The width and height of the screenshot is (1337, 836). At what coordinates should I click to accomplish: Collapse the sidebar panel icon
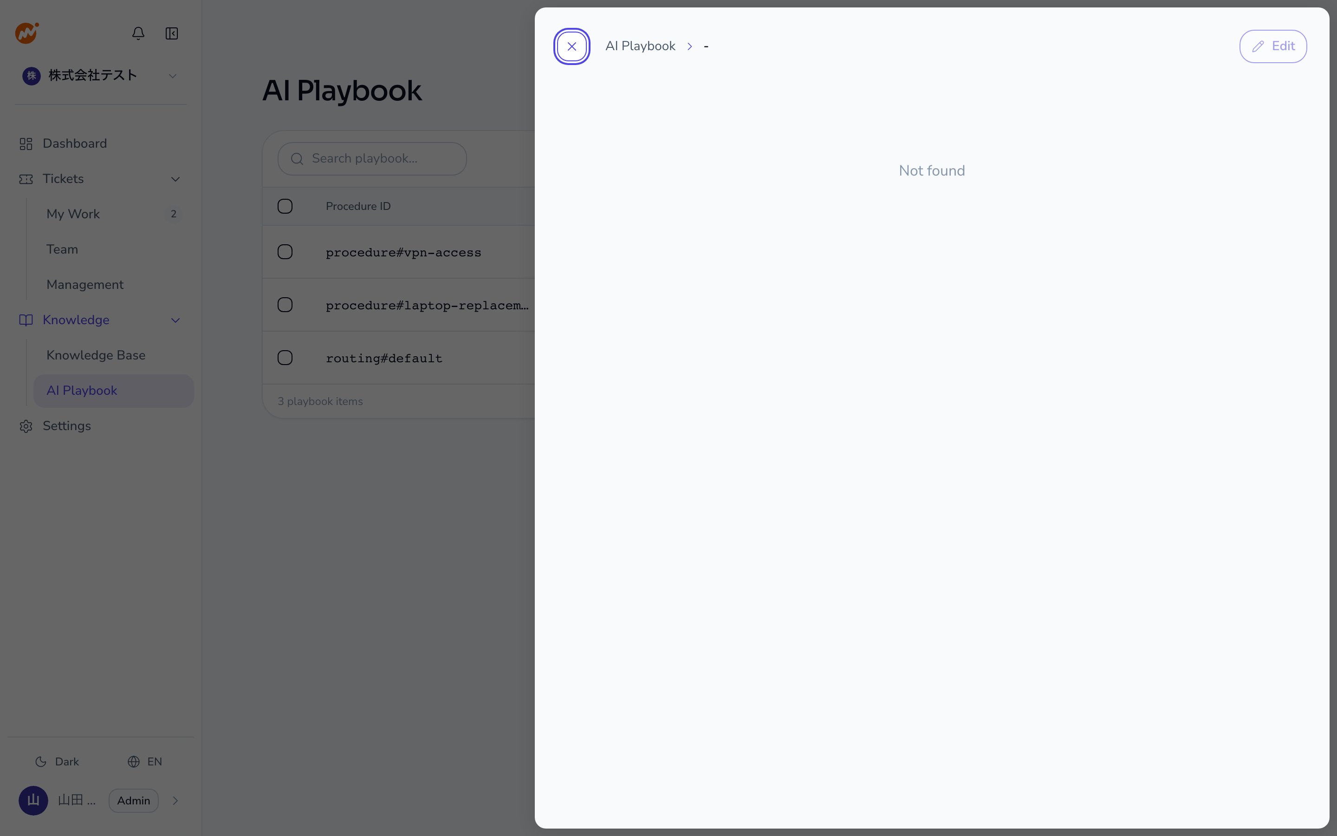(x=172, y=34)
